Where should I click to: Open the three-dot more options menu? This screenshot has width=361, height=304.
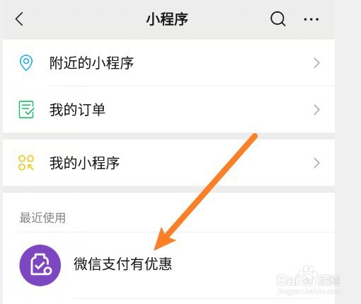(311, 19)
